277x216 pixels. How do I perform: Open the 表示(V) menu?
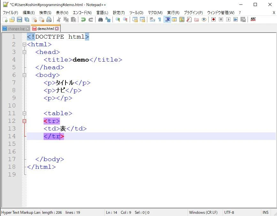click(62, 13)
